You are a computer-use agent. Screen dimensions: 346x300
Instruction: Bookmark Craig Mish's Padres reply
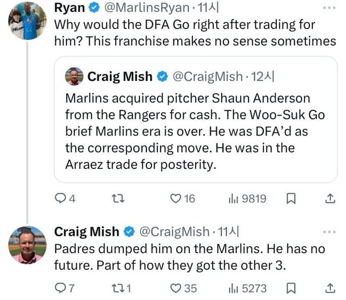pyautogui.click(x=290, y=289)
